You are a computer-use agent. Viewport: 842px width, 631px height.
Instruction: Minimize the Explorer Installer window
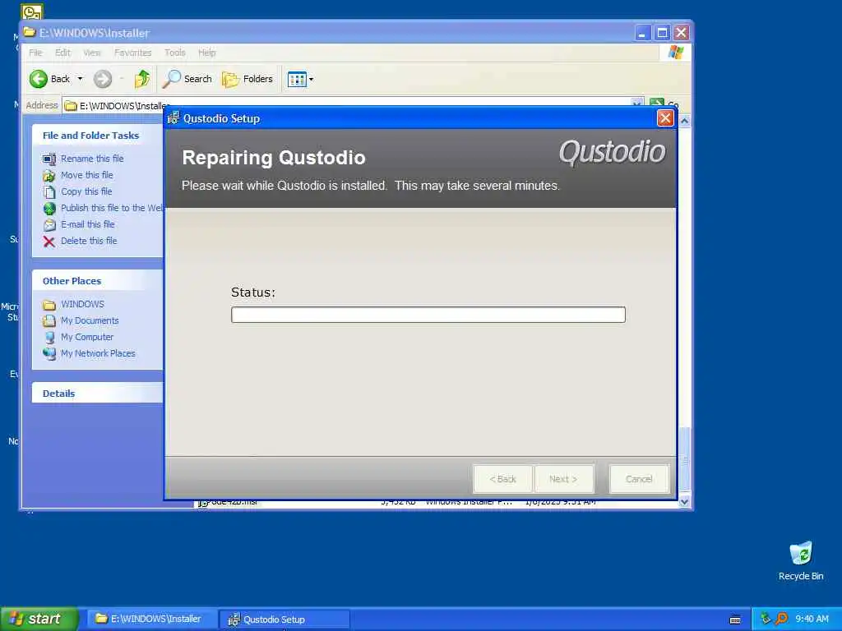[x=642, y=33]
